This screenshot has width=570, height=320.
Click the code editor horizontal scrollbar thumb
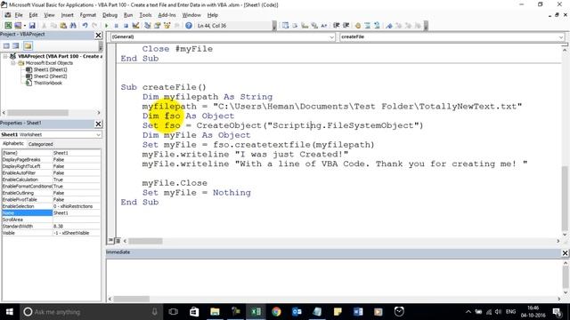145,241
